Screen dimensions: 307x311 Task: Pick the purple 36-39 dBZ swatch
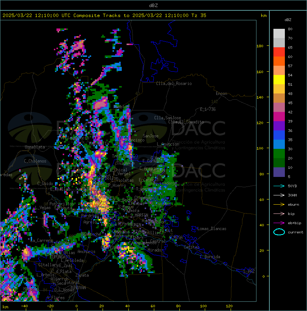click(x=279, y=126)
